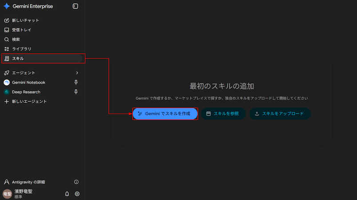Open Antigravity の詳細

coord(28,182)
